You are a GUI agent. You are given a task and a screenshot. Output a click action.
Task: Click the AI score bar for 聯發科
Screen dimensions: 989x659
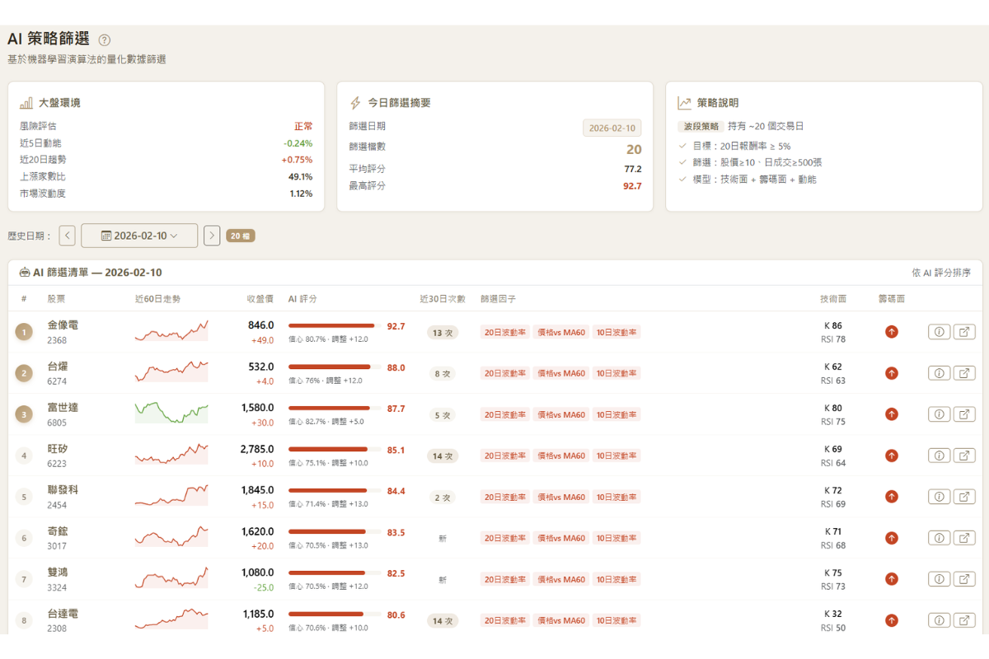tap(334, 491)
